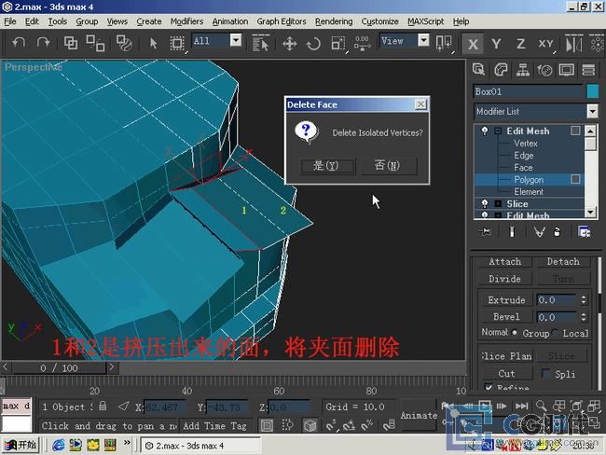Image resolution: width=606 pixels, height=455 pixels.
Task: Enable the Split checkbox
Action: pos(545,373)
